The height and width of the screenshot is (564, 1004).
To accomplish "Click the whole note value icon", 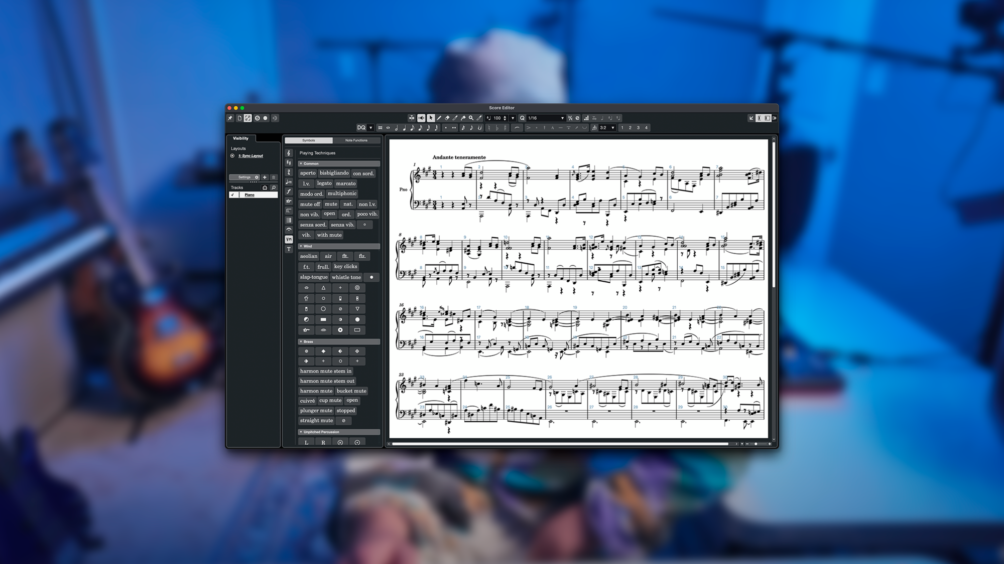I will tap(388, 128).
